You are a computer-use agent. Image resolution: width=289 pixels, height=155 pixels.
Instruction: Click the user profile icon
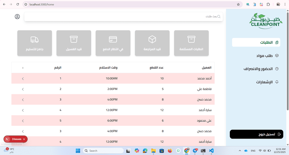(17, 17)
